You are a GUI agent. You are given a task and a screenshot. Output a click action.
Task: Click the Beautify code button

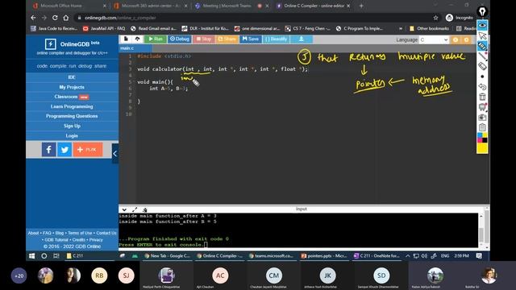coord(276,39)
